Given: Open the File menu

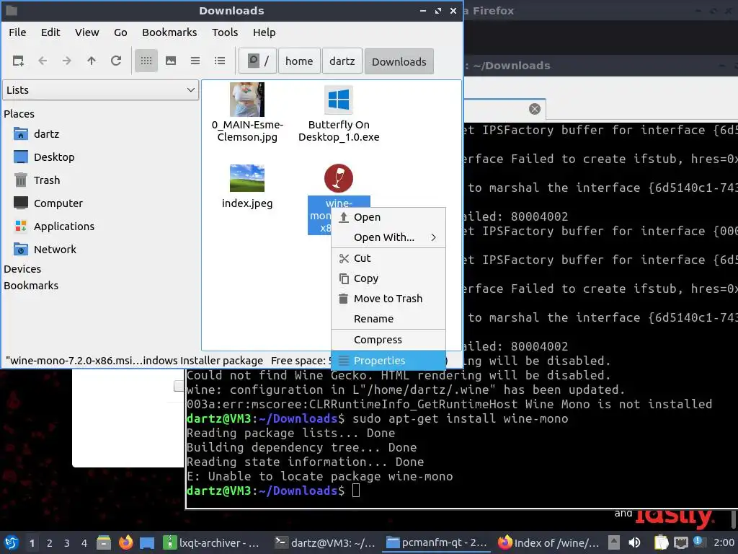Looking at the screenshot, I should click(17, 32).
